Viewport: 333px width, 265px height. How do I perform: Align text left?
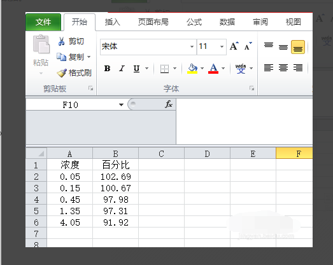[x=269, y=68]
